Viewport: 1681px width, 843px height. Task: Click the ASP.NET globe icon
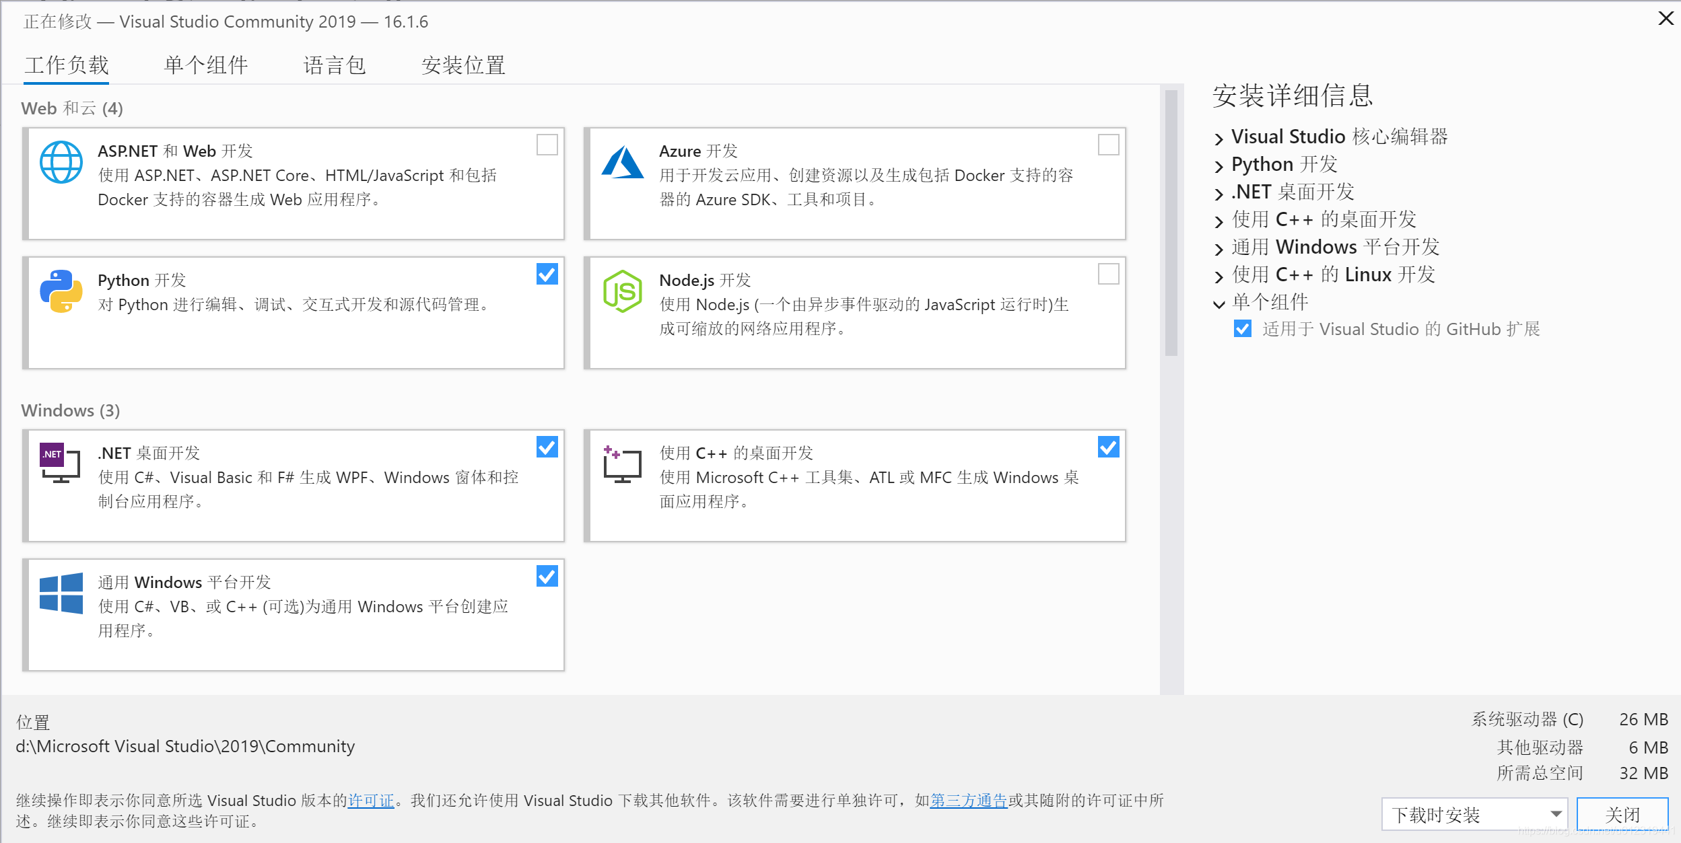pyautogui.click(x=61, y=162)
